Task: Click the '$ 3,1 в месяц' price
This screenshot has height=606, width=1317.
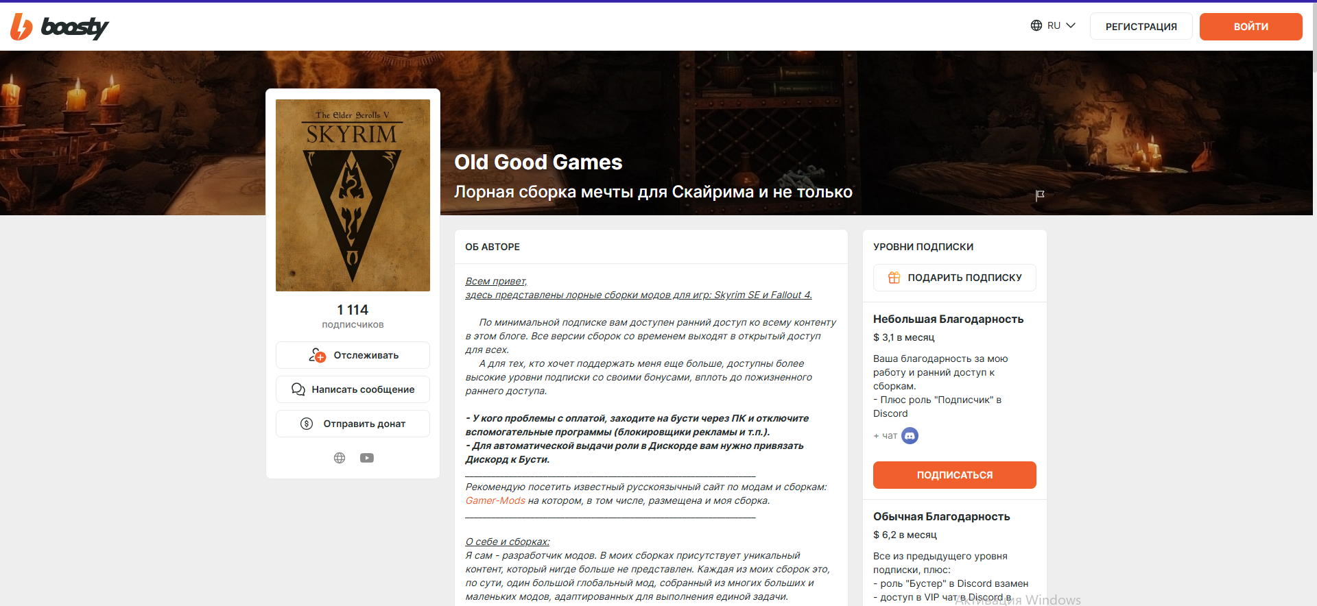Action: pos(903,337)
